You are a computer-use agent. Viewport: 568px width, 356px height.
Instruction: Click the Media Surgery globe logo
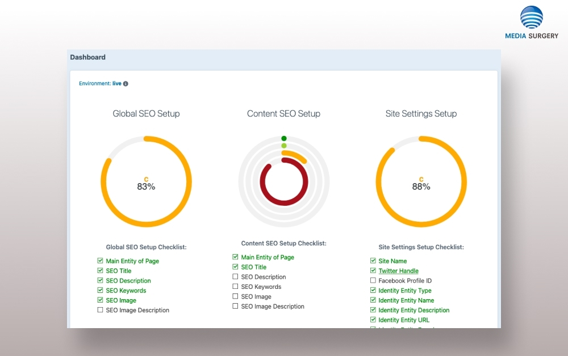tap(531, 18)
